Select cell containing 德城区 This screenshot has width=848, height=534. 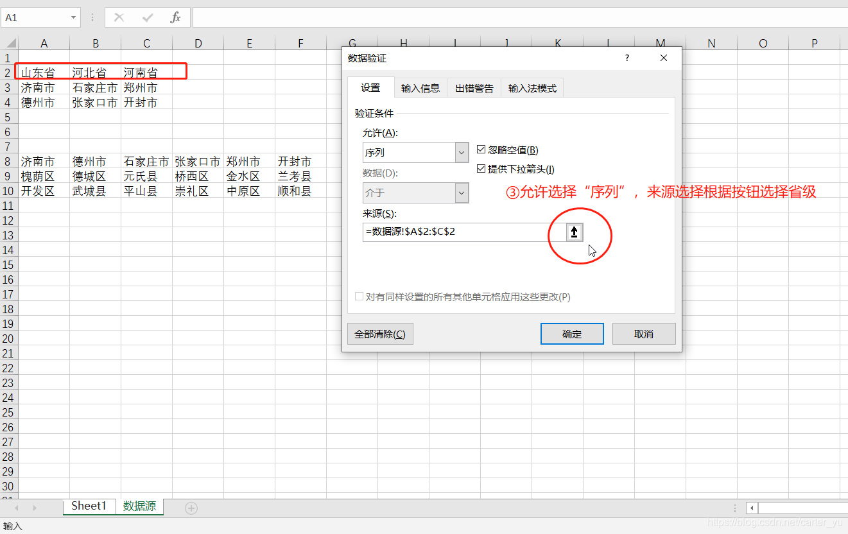tap(95, 176)
